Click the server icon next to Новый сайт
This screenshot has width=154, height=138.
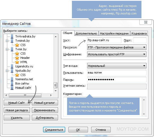coord(12,88)
